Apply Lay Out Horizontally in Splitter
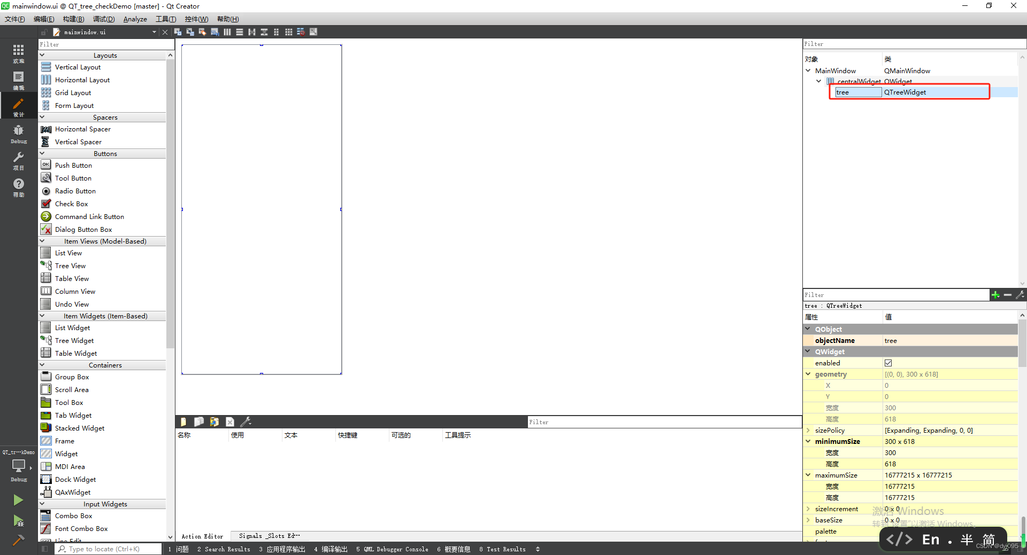The image size is (1027, 555). [x=252, y=32]
